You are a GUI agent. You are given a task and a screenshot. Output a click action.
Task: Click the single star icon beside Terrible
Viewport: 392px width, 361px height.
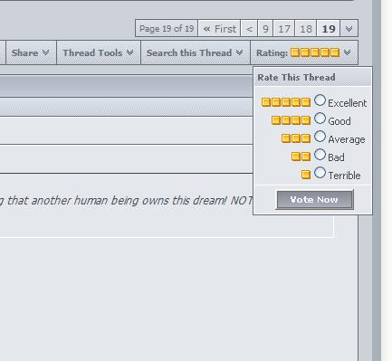306,175
